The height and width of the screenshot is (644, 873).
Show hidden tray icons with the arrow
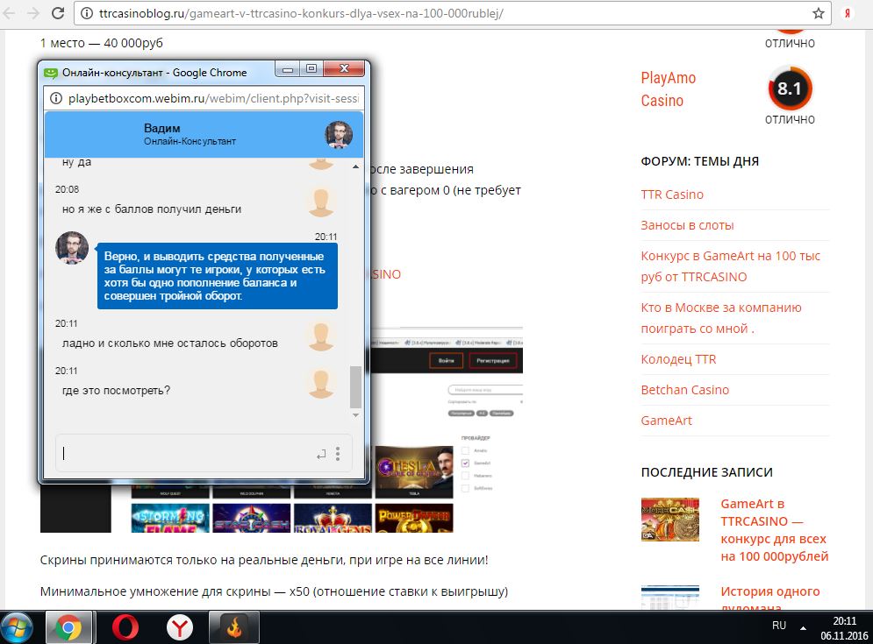click(803, 628)
